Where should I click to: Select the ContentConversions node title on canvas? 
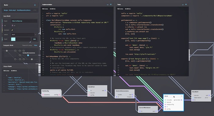click(x=122, y=91)
